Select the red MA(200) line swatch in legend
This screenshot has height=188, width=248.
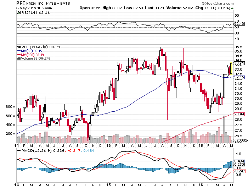(19, 55)
